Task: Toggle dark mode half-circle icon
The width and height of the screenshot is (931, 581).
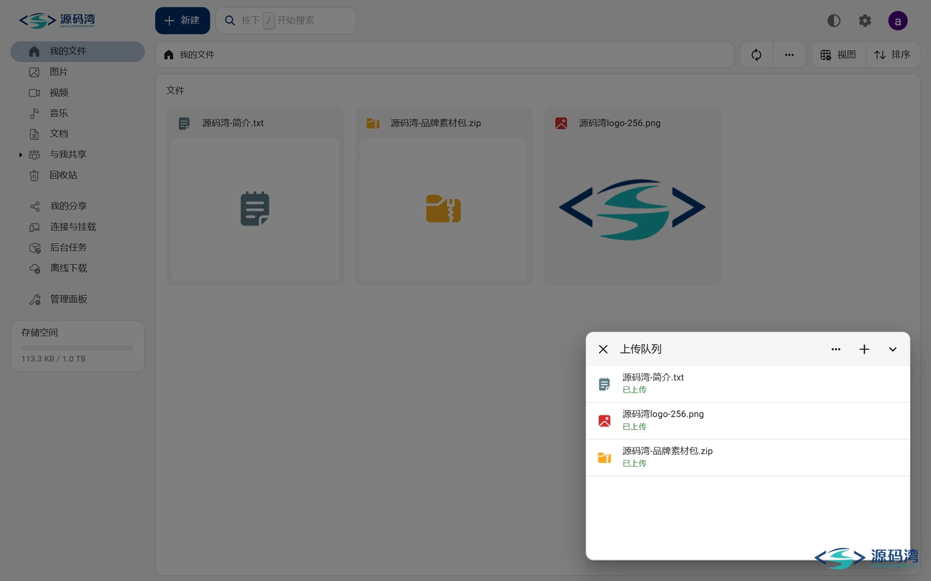Action: pyautogui.click(x=834, y=21)
